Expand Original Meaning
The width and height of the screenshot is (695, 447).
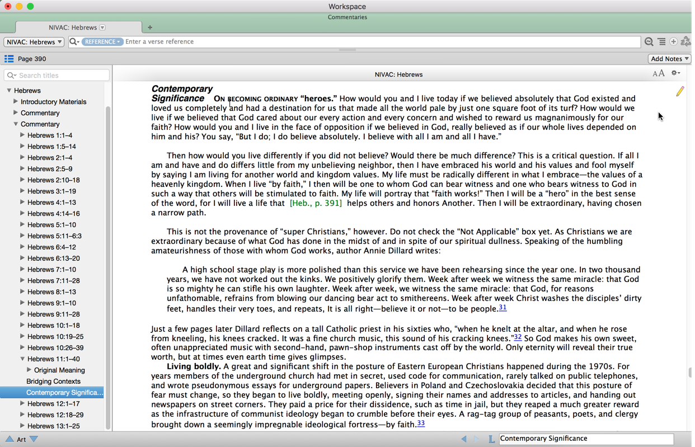point(29,370)
